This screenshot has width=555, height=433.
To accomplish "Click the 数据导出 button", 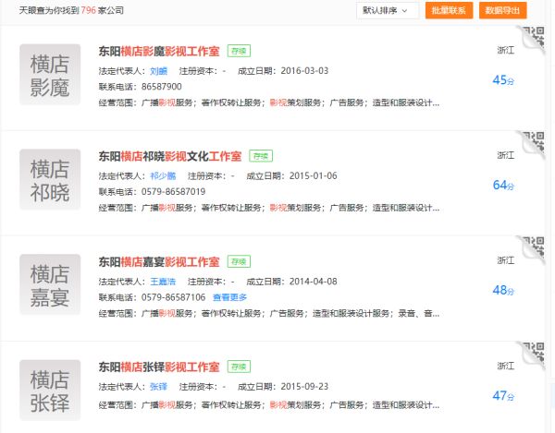I will tap(502, 10).
